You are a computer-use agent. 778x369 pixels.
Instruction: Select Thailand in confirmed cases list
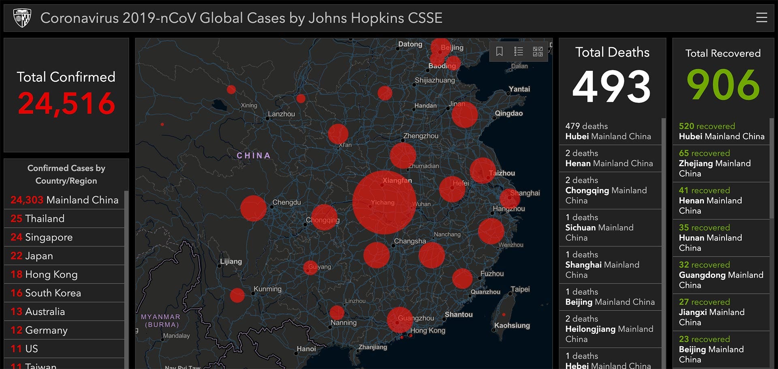point(64,218)
